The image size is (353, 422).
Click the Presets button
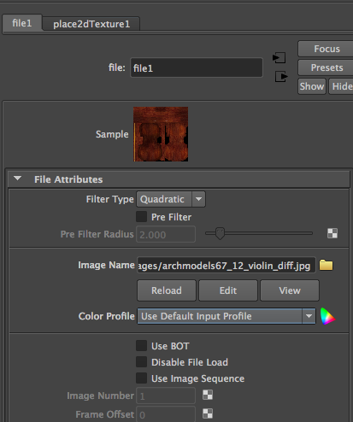coord(327,67)
